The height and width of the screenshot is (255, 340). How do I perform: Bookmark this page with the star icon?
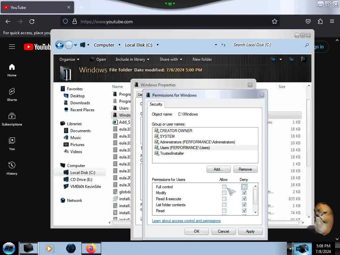click(275, 21)
